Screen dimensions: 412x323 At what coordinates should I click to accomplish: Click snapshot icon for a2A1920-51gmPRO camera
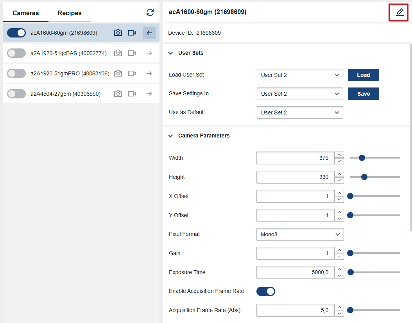[x=118, y=73]
